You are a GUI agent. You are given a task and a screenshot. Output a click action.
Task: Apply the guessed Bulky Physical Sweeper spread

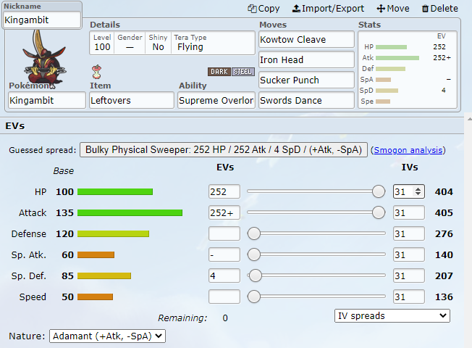click(x=224, y=150)
